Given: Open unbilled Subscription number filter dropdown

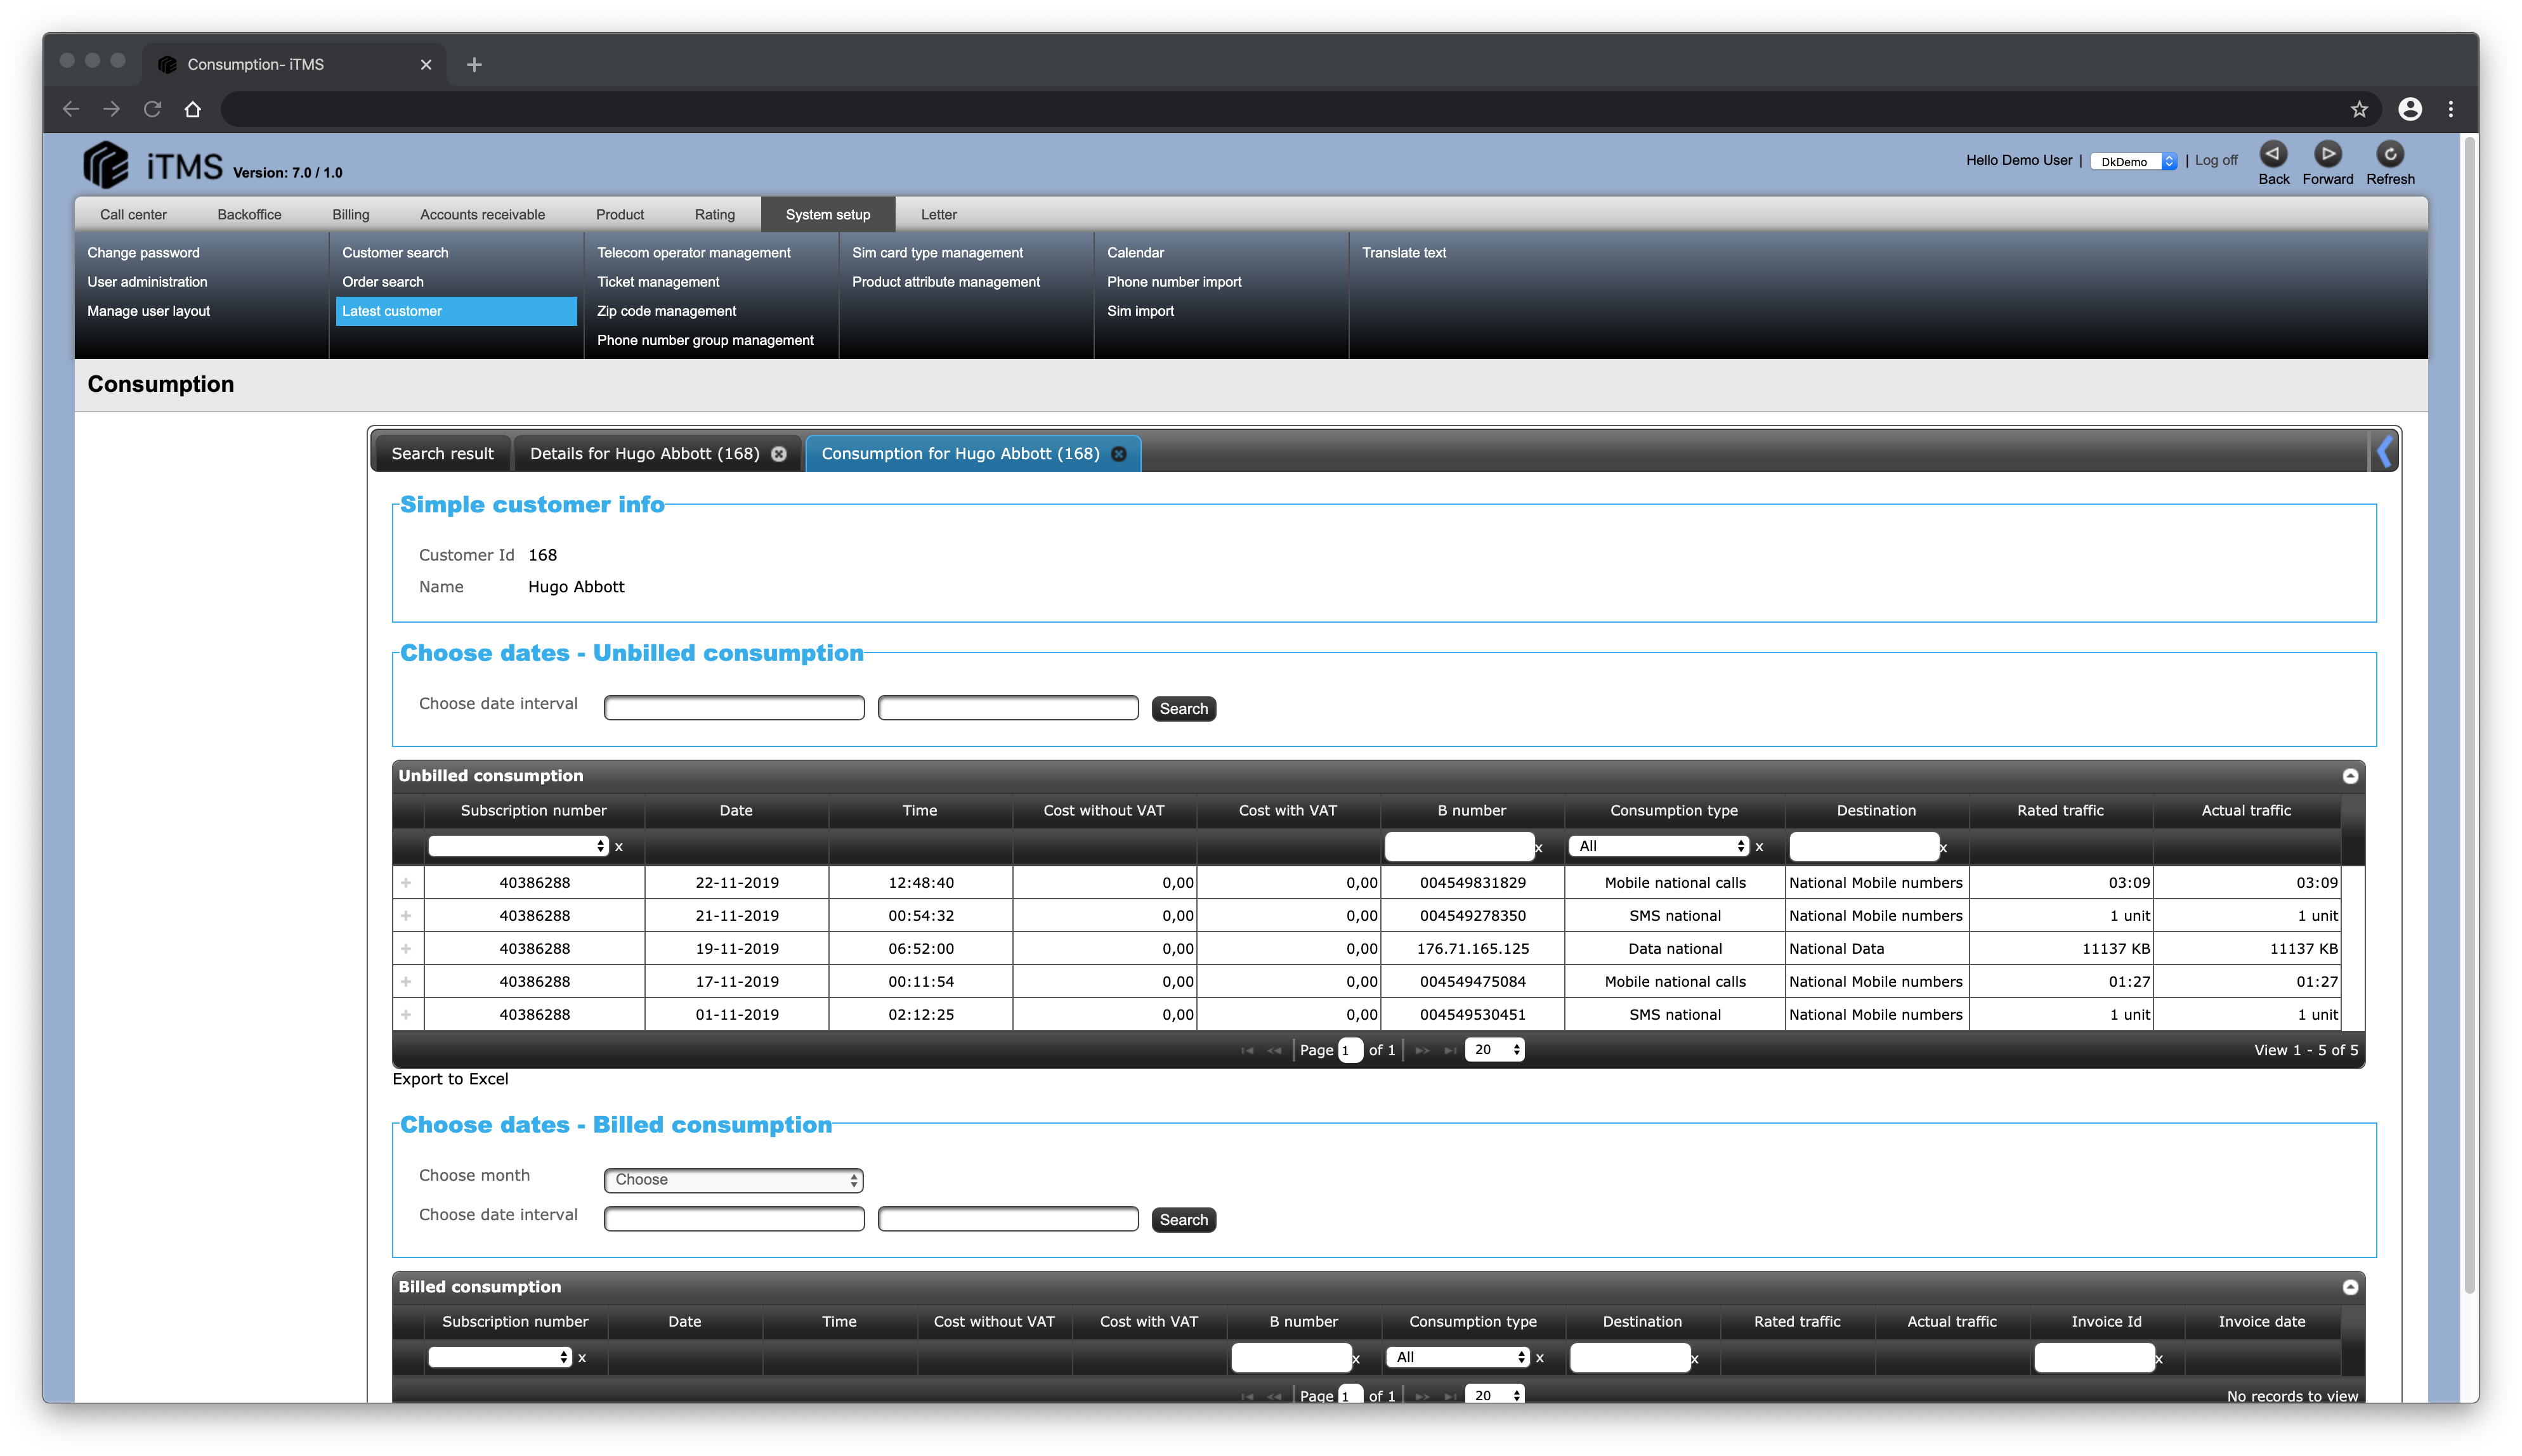Looking at the screenshot, I should click(518, 846).
